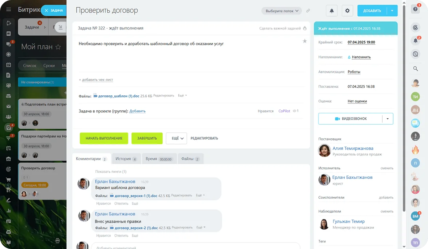Open the analytics bar chart sidebar icon

click(x=8, y=210)
